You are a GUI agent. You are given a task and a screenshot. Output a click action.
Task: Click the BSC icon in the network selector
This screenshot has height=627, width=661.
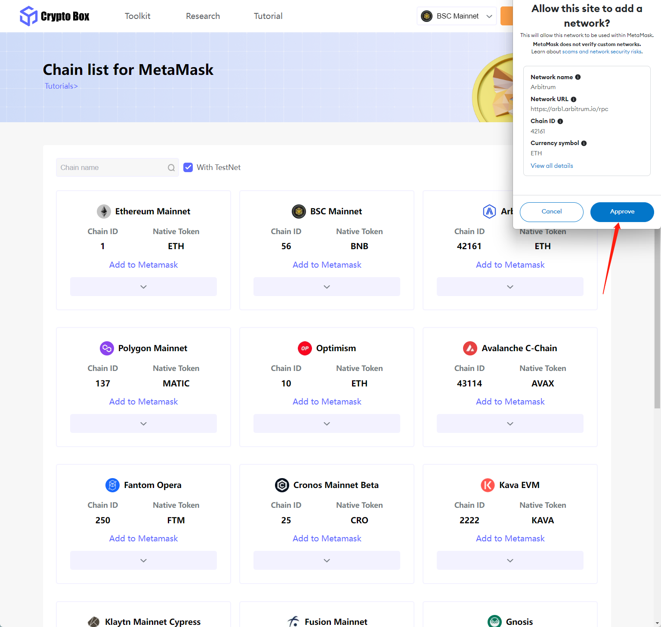(426, 16)
